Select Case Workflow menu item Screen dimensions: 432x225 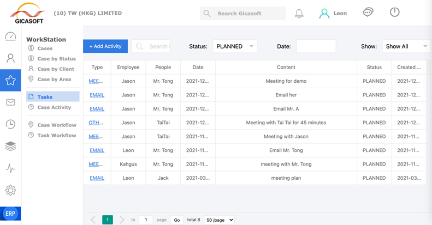pyautogui.click(x=56, y=125)
